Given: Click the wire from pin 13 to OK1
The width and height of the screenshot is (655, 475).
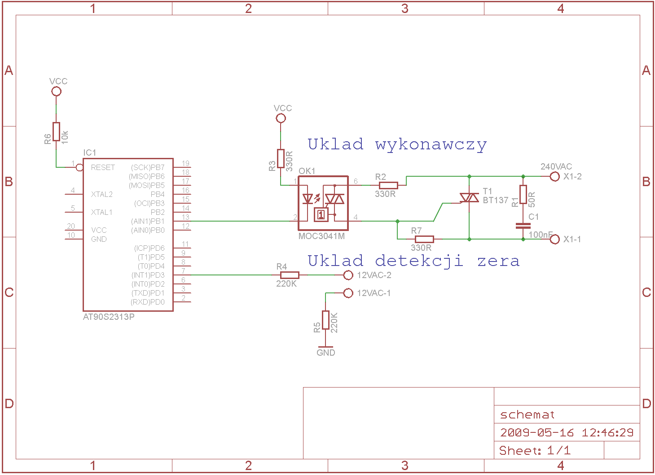Looking at the screenshot, I should point(240,221).
